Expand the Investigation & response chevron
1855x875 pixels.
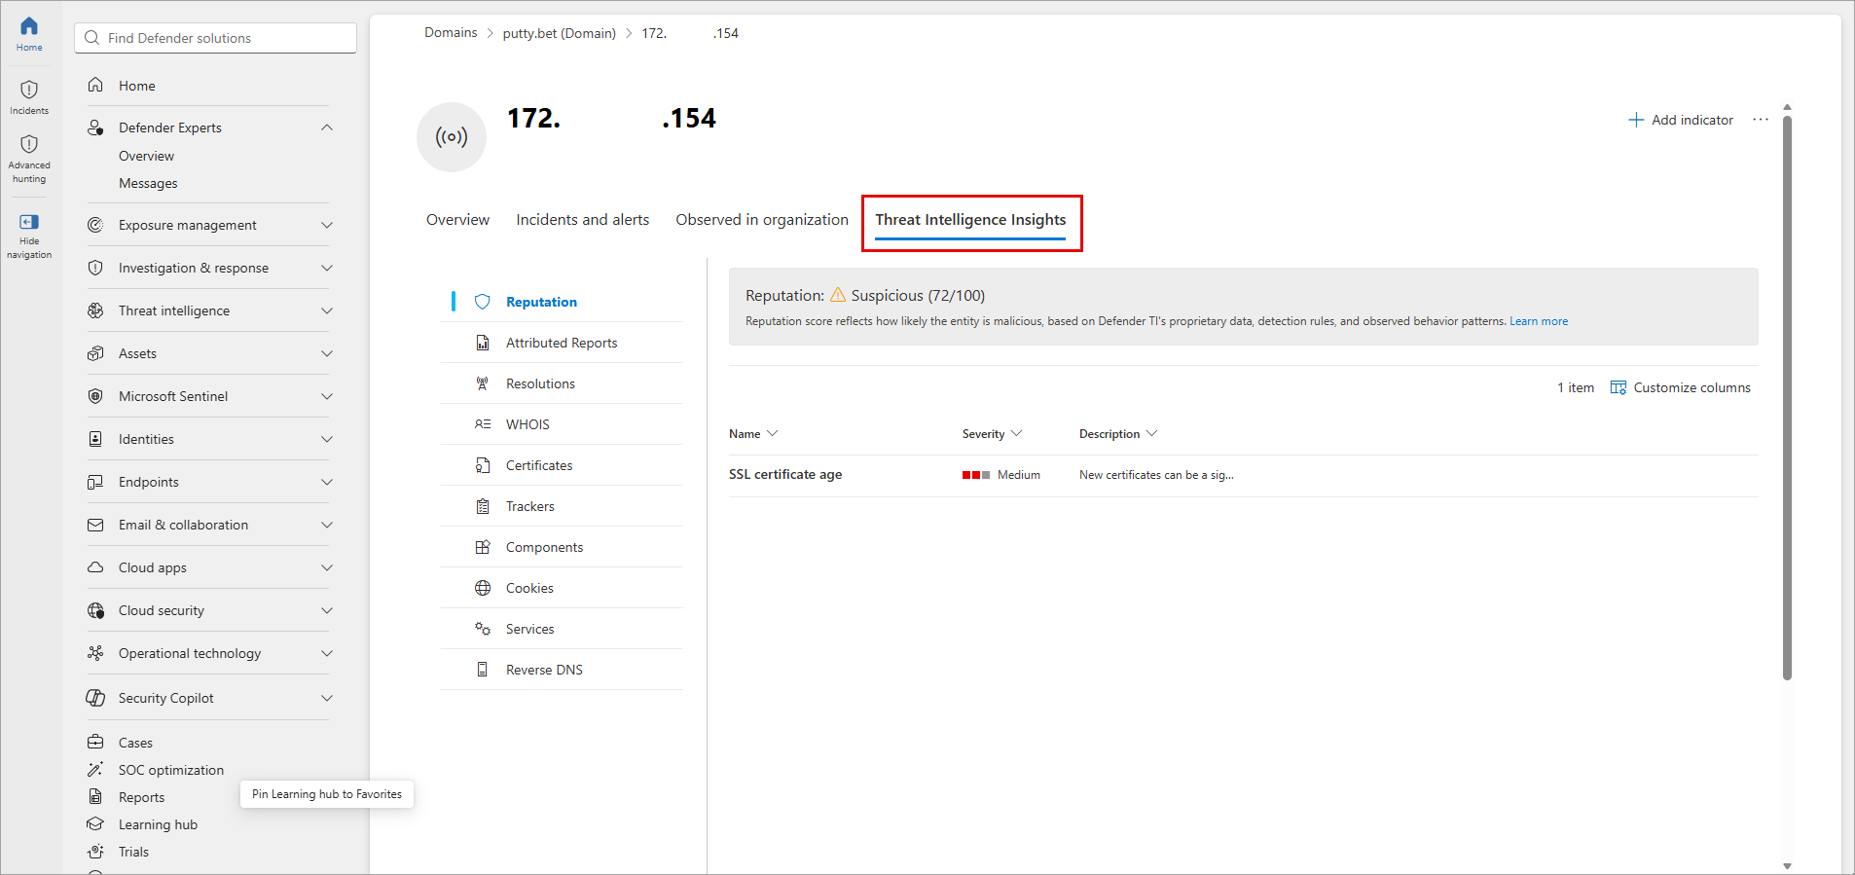(327, 268)
